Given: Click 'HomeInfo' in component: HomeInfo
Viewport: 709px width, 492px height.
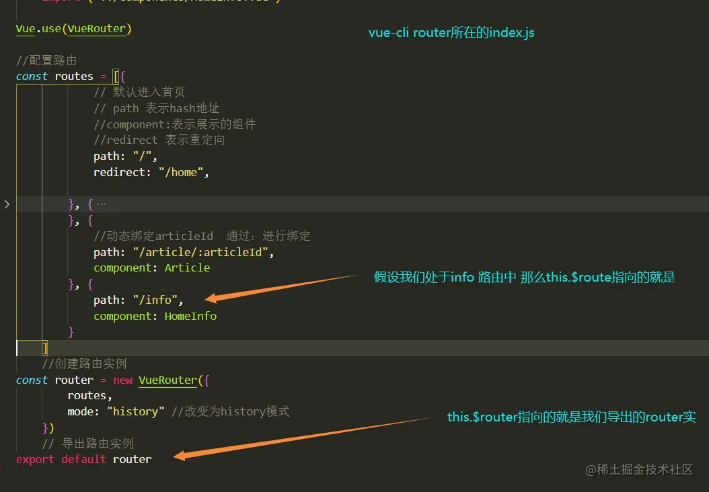Looking at the screenshot, I should (x=190, y=316).
